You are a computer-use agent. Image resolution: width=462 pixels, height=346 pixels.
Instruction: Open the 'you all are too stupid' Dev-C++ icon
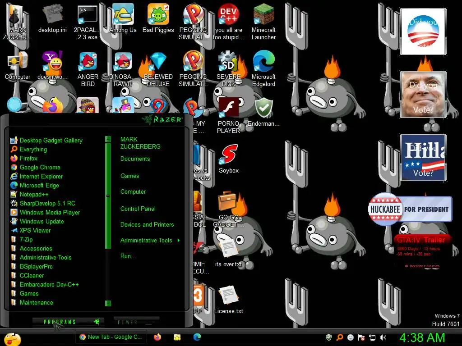click(228, 21)
